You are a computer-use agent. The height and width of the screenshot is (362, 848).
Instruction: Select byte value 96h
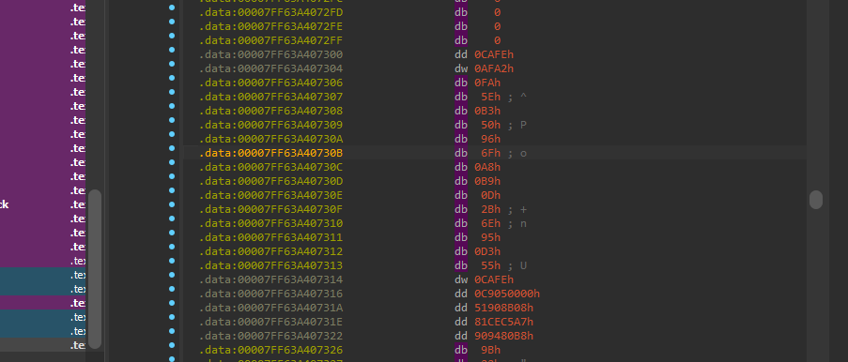pyautogui.click(x=490, y=140)
